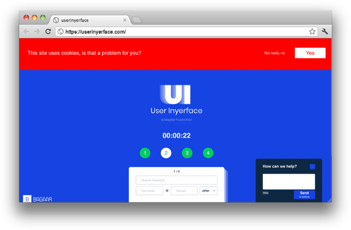Image resolution: width=351 pixels, height=230 pixels.
Task: Expand the 'other' domain dropdown
Action: 208,191
